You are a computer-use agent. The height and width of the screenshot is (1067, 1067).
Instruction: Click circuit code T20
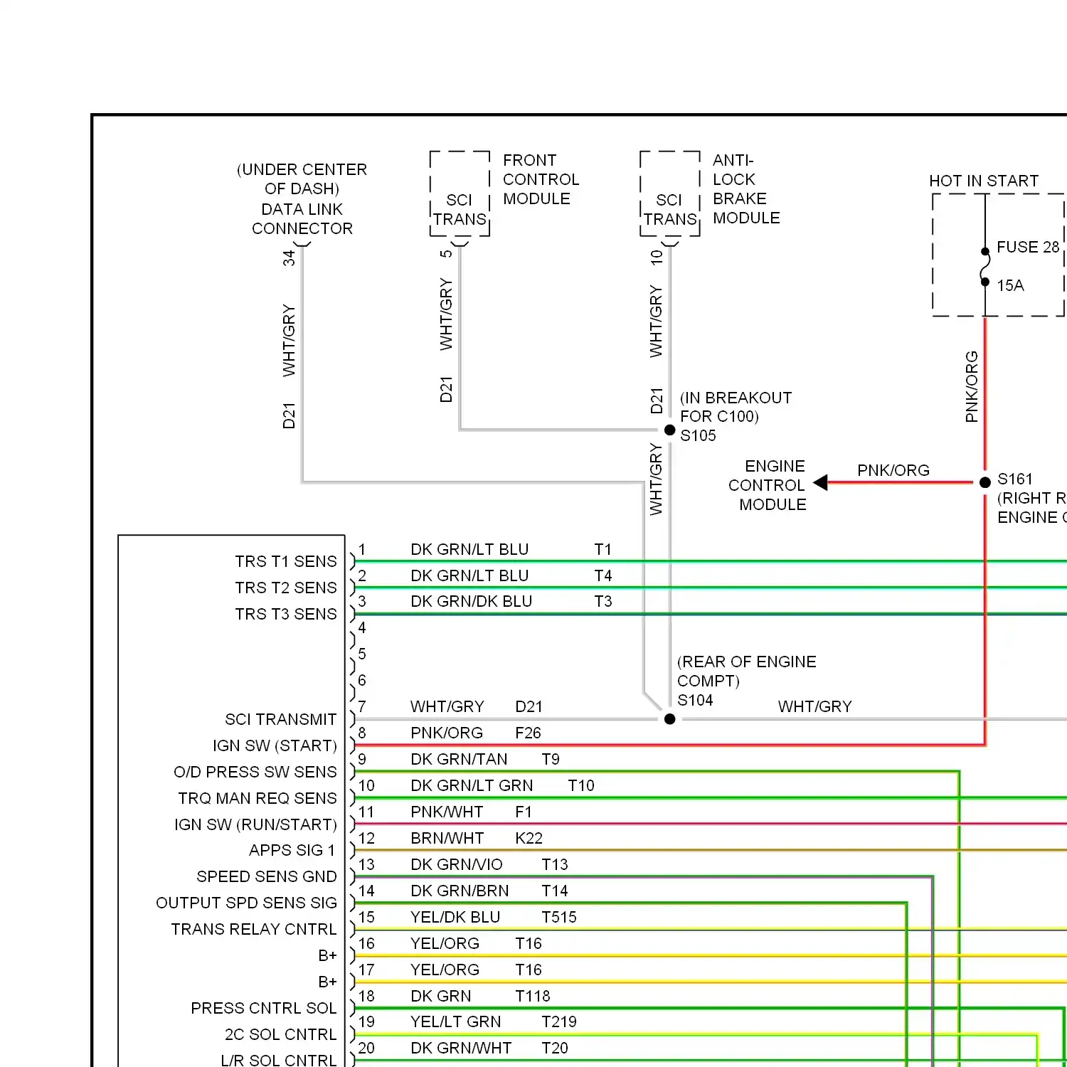[555, 1048]
